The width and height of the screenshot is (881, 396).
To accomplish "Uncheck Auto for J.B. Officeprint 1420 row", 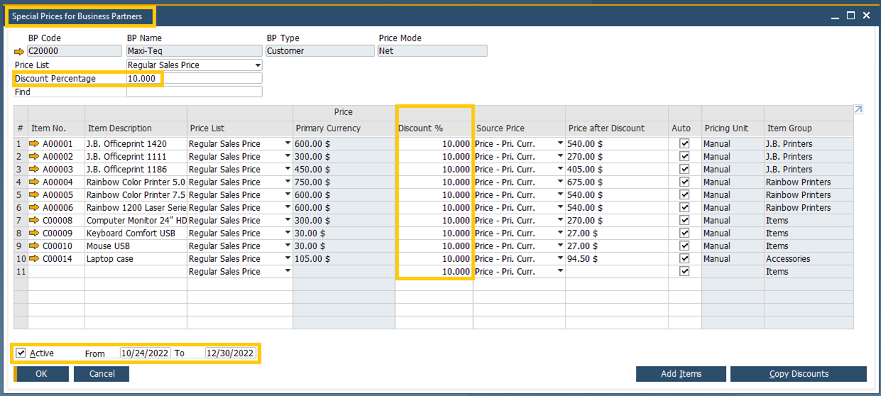I will click(684, 144).
